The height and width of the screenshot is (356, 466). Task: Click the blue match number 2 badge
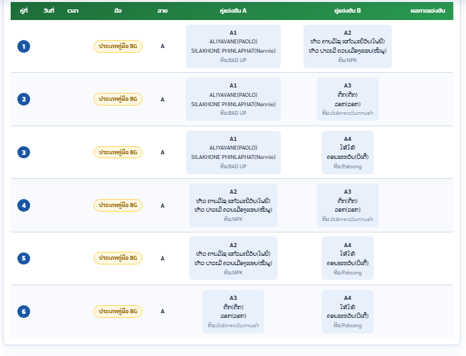click(24, 99)
